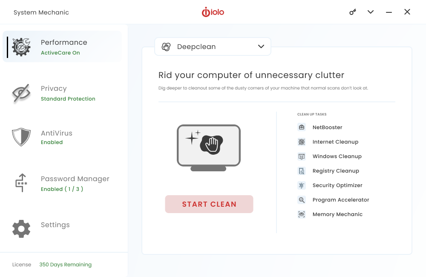This screenshot has height=277, width=426.
Task: Click the Password Manager asterisk icon
Action: coord(21,183)
